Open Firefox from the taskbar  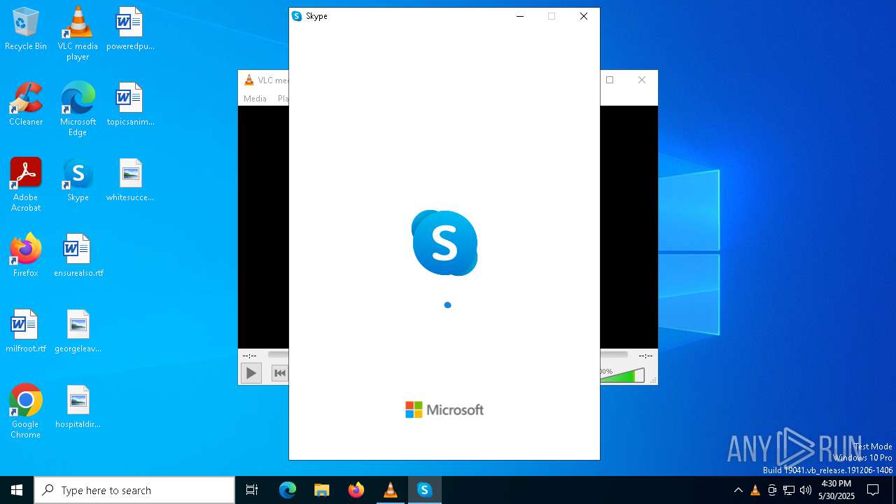coord(356,490)
